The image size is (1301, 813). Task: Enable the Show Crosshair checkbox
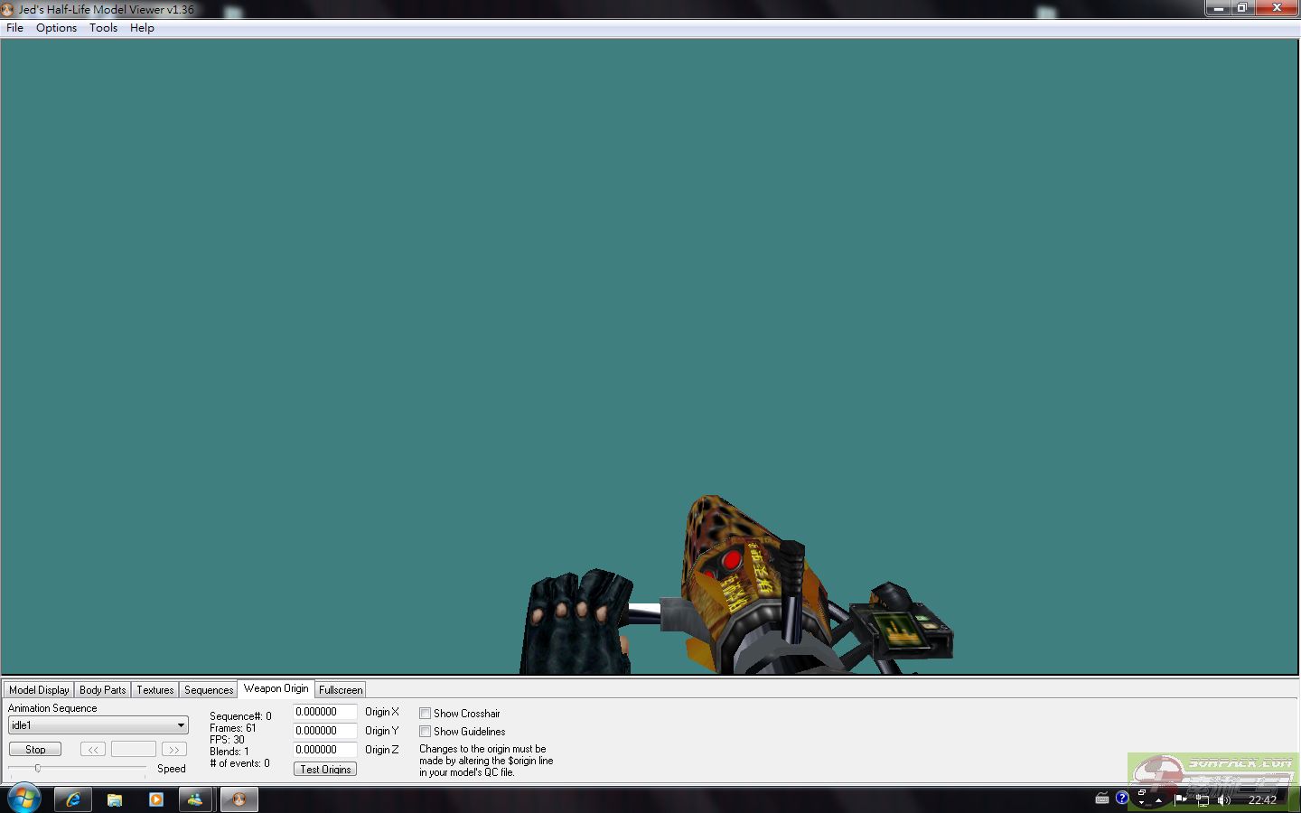click(x=425, y=714)
